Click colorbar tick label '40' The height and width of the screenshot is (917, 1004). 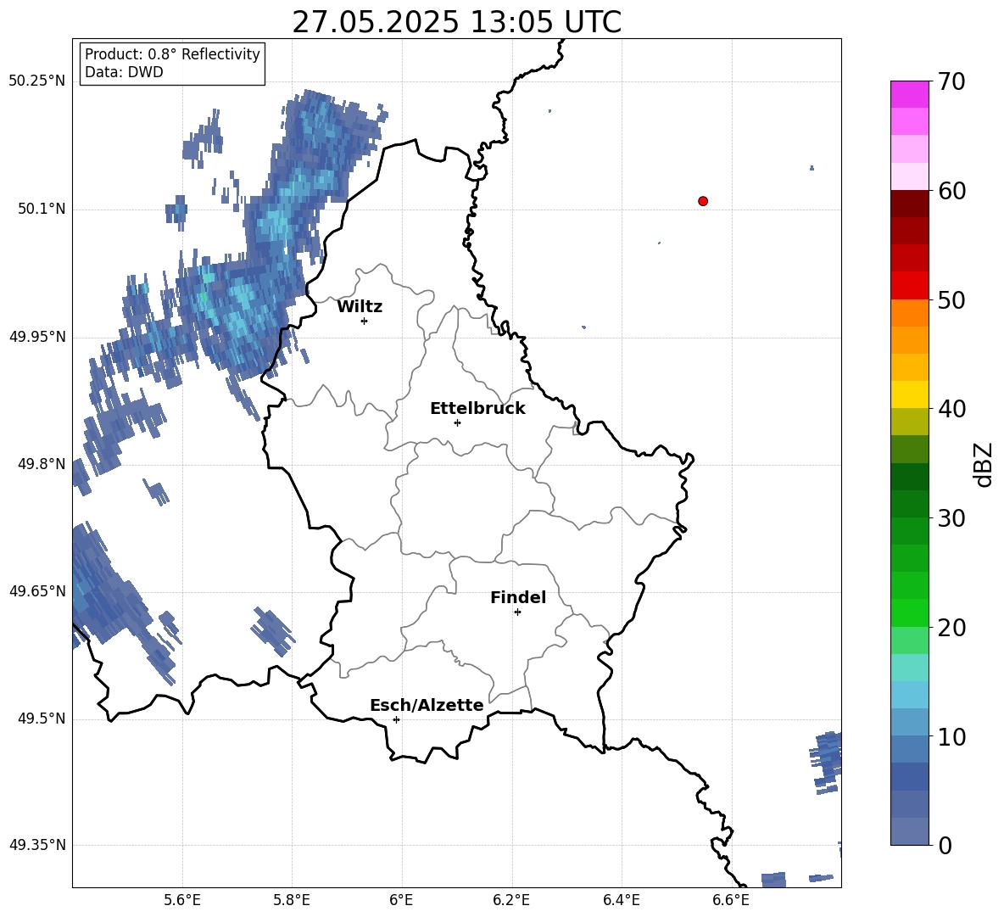click(951, 409)
